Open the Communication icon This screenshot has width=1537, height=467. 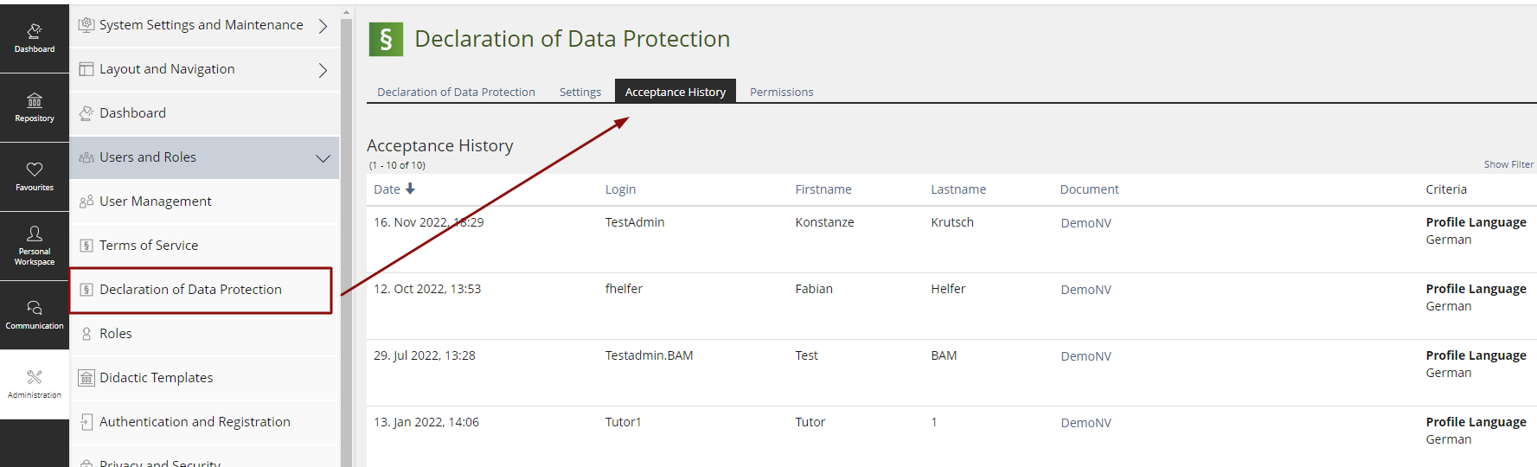(35, 314)
